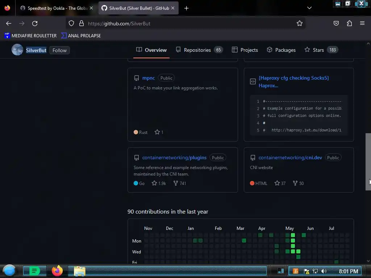The width and height of the screenshot is (371, 278).
Task: Open the Haproxy cfg checking Socks5 gist
Action: (293, 81)
